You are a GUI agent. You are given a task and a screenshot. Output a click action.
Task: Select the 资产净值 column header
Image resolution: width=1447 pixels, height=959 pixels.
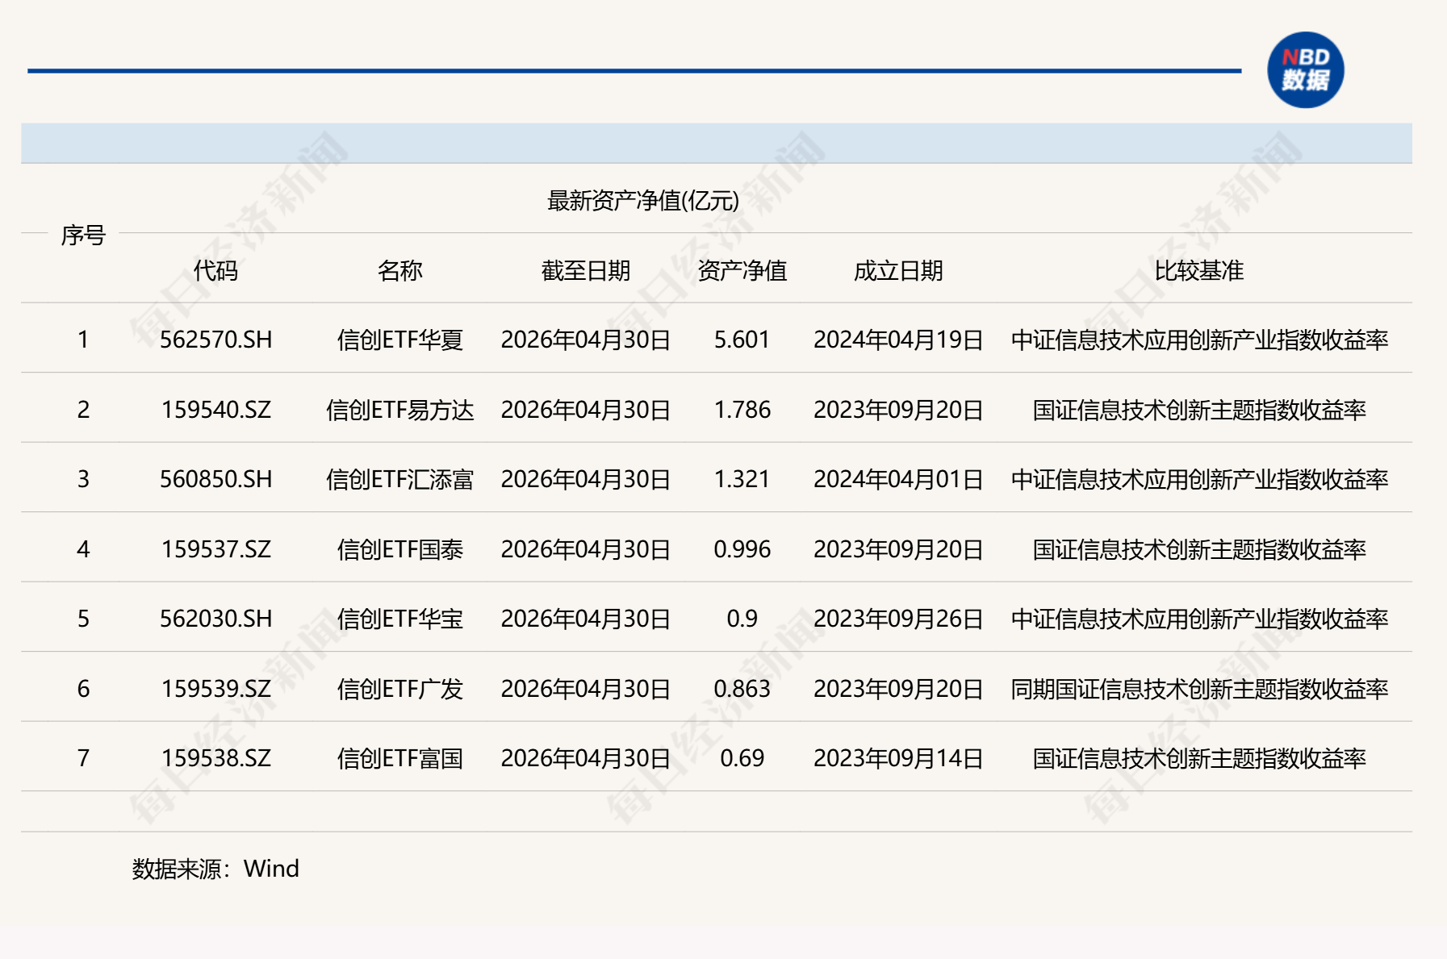[742, 270]
